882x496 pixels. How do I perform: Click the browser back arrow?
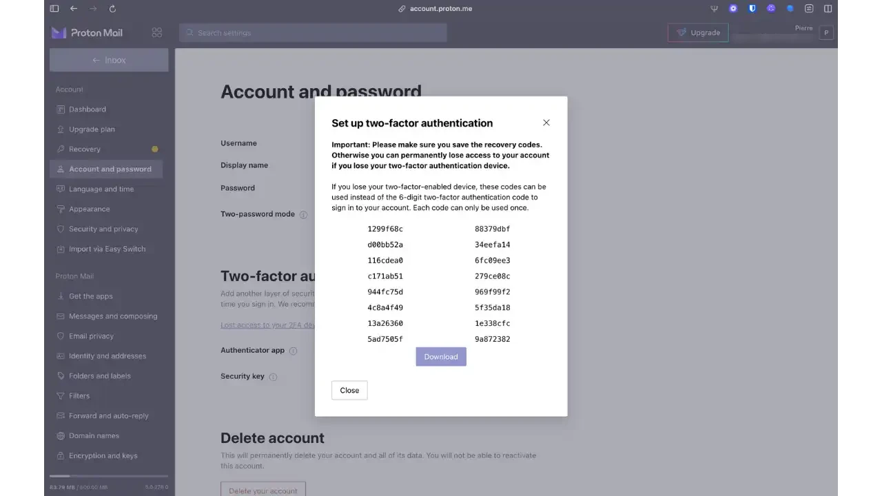74,8
